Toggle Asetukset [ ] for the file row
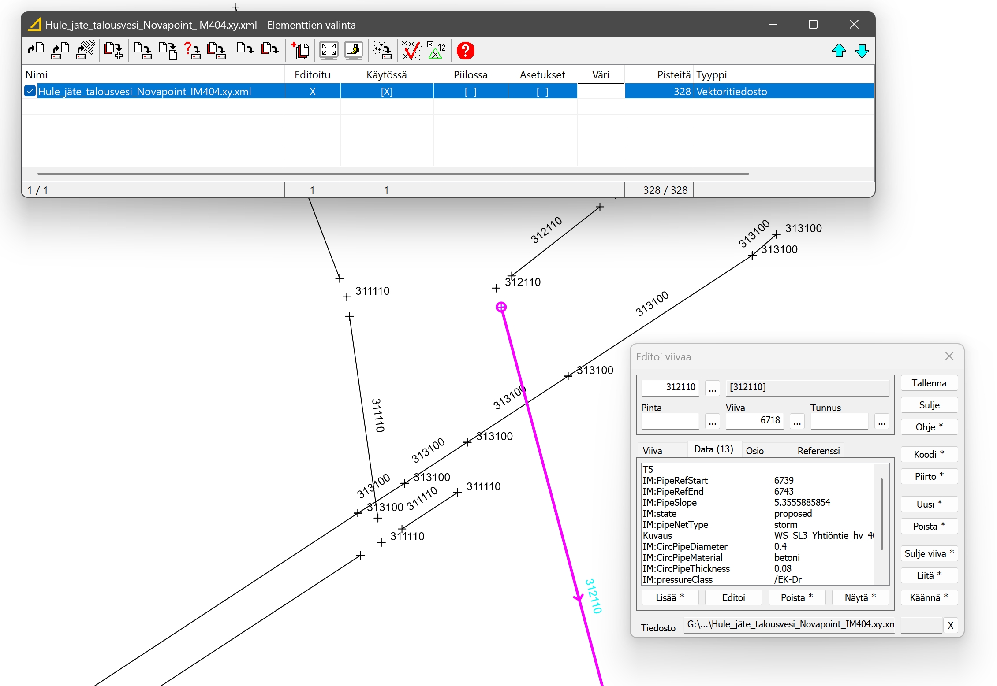997x686 pixels. coord(542,92)
